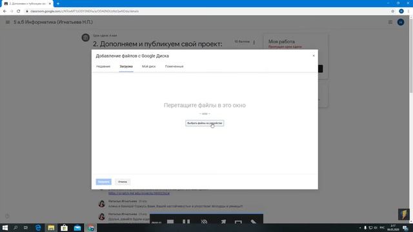Click the assignment clipboard icon
This screenshot has width=413, height=232.
pos(85,37)
